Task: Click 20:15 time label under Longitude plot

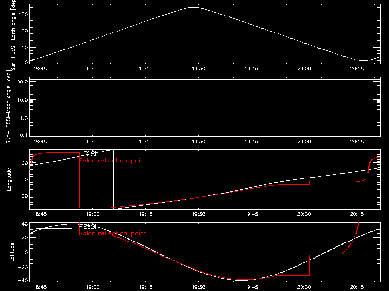Action: 357,214
